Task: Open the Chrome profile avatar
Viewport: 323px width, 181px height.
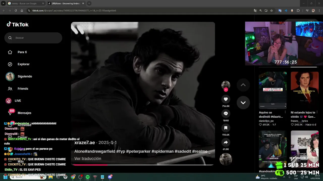Action: tap(313, 11)
